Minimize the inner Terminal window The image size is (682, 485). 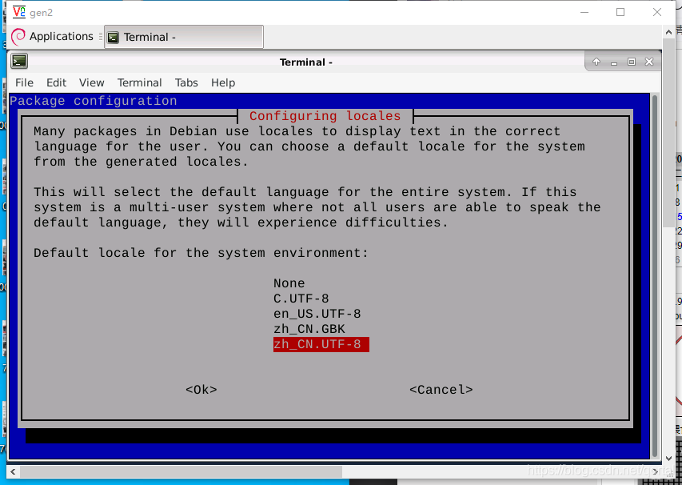pyautogui.click(x=614, y=62)
